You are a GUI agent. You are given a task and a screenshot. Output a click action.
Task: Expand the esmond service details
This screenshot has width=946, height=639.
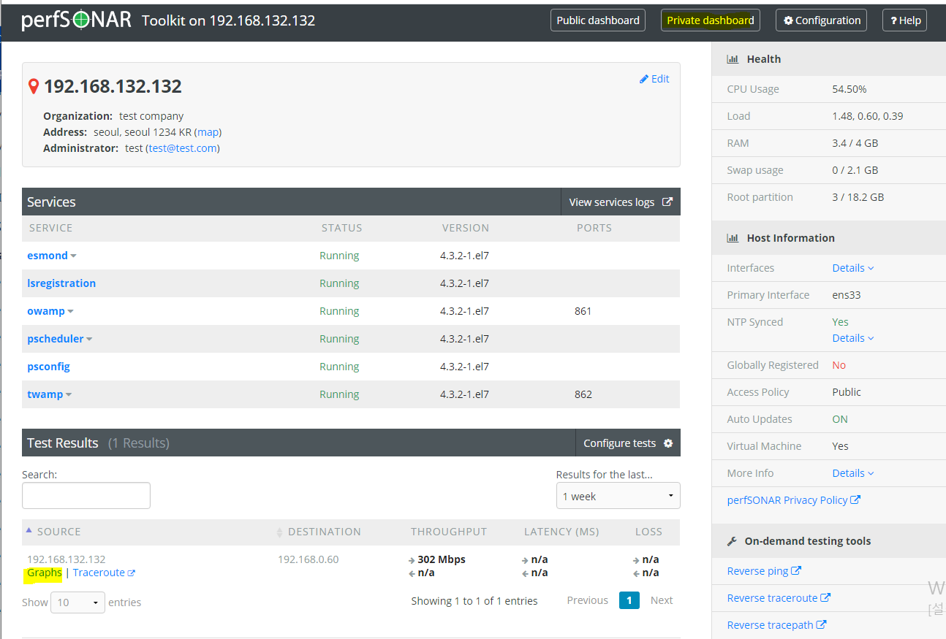coord(73,256)
